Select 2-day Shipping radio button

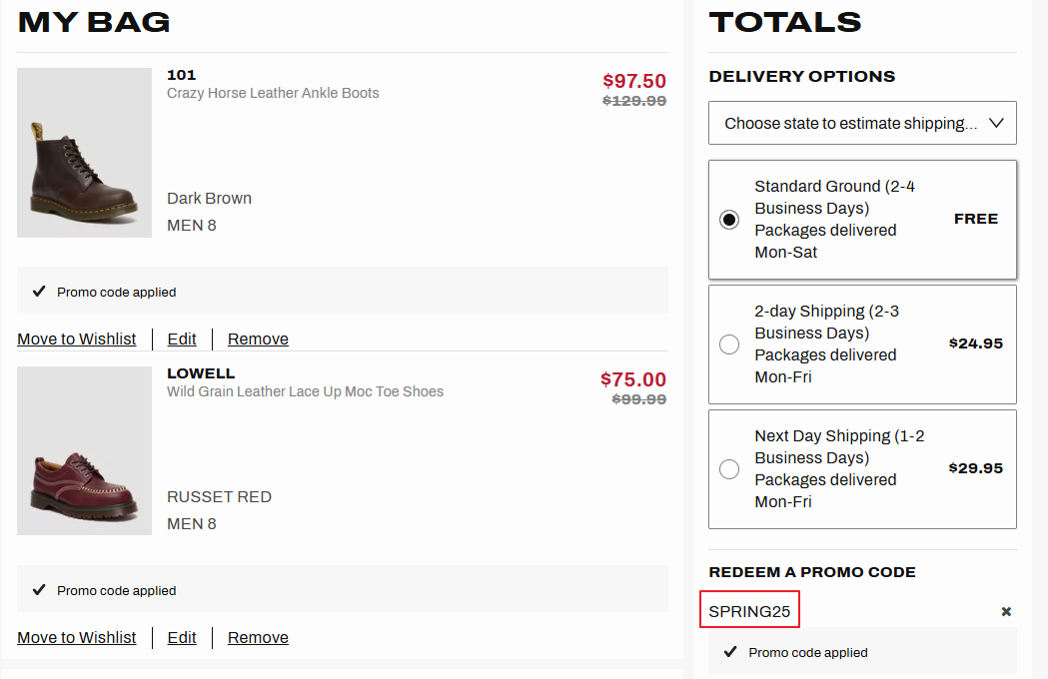729,344
